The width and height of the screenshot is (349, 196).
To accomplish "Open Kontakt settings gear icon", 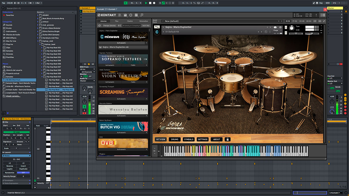I will pyautogui.click(x=131, y=15).
